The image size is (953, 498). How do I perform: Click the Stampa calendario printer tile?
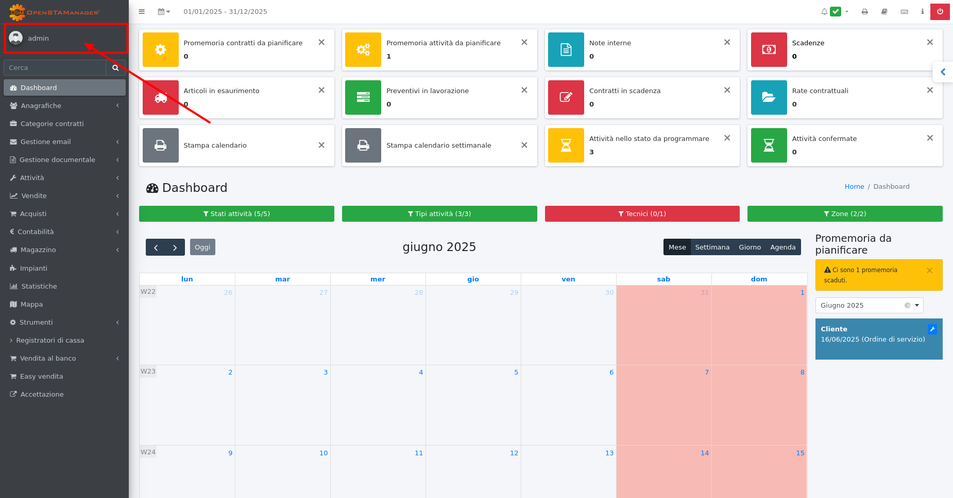coord(161,146)
